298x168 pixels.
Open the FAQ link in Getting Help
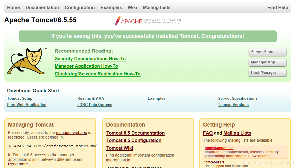tap(208, 133)
